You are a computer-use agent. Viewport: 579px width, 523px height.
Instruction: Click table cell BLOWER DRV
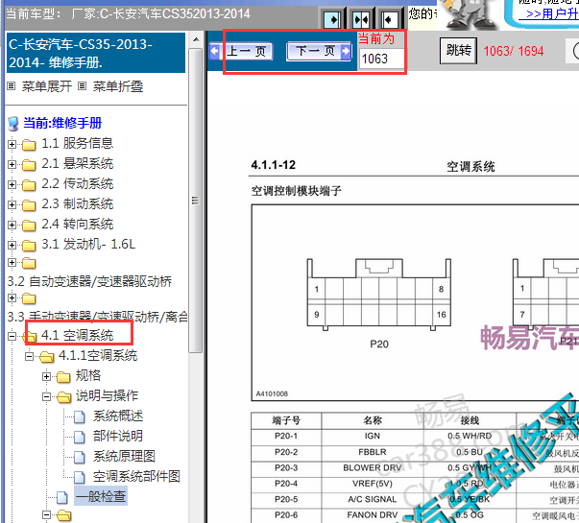coord(373,468)
